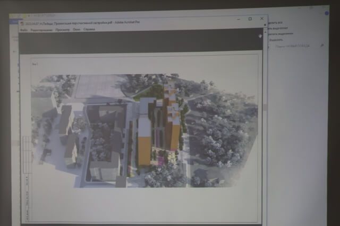This screenshot has height=226, width=340.
Task: Open the Файл menu
Action: (x=24, y=30)
